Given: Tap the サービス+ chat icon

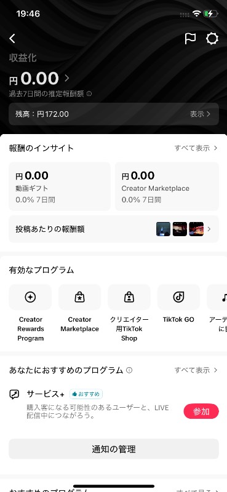Looking at the screenshot, I should click(x=14, y=394).
